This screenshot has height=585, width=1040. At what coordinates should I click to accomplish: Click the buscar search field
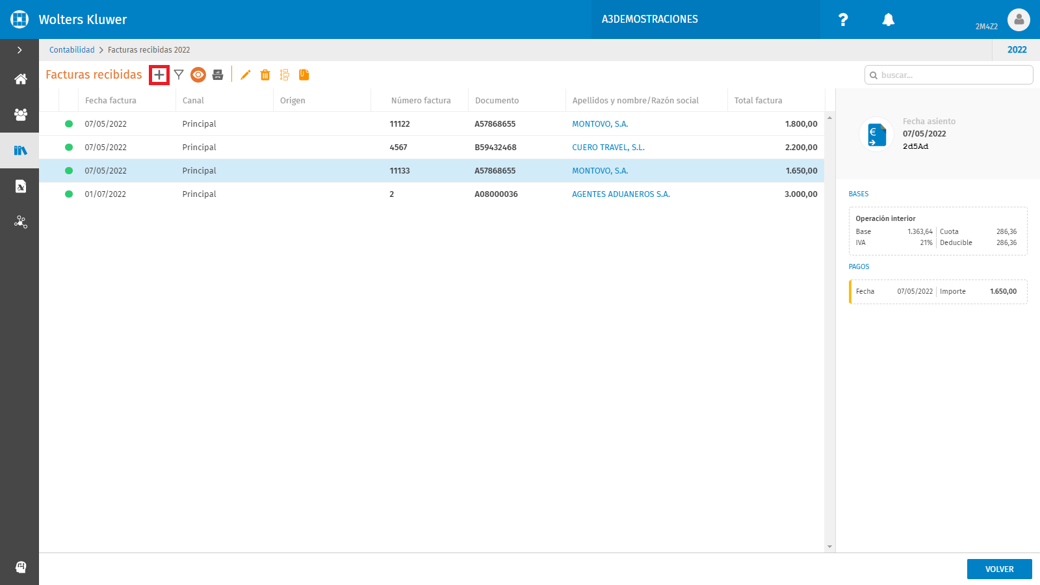point(949,75)
